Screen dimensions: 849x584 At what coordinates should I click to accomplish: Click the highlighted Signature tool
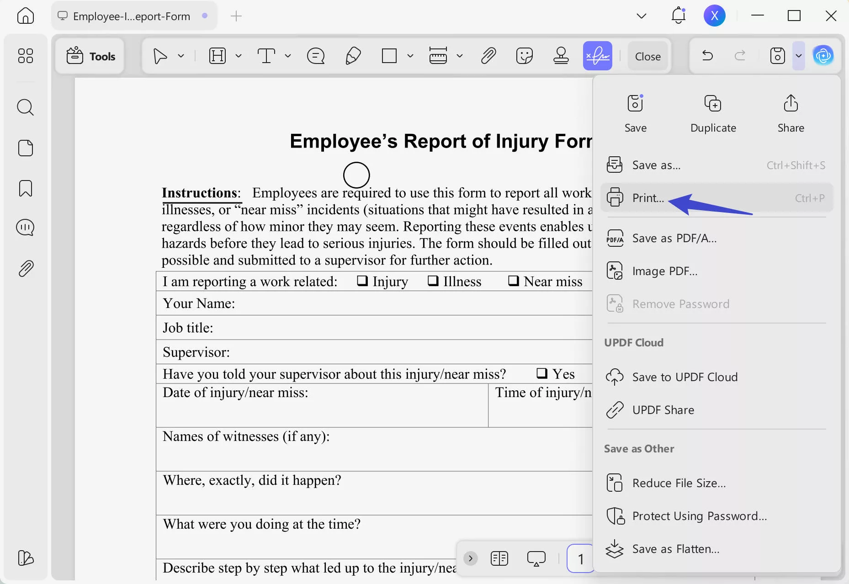point(597,56)
